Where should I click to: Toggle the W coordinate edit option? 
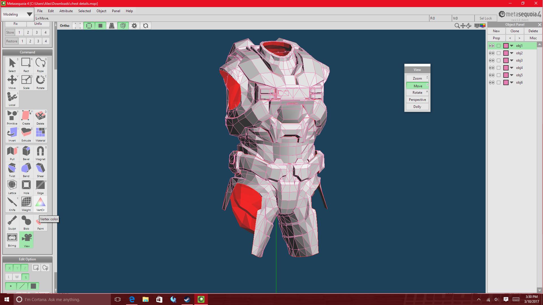click(17, 277)
